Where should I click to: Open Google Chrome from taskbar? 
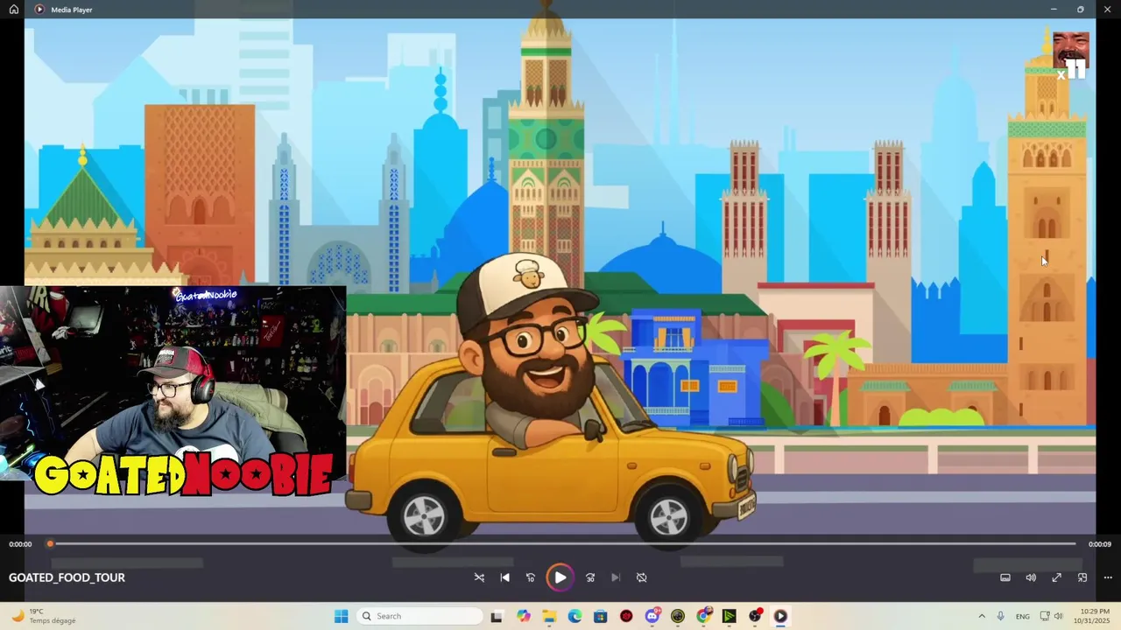click(703, 616)
